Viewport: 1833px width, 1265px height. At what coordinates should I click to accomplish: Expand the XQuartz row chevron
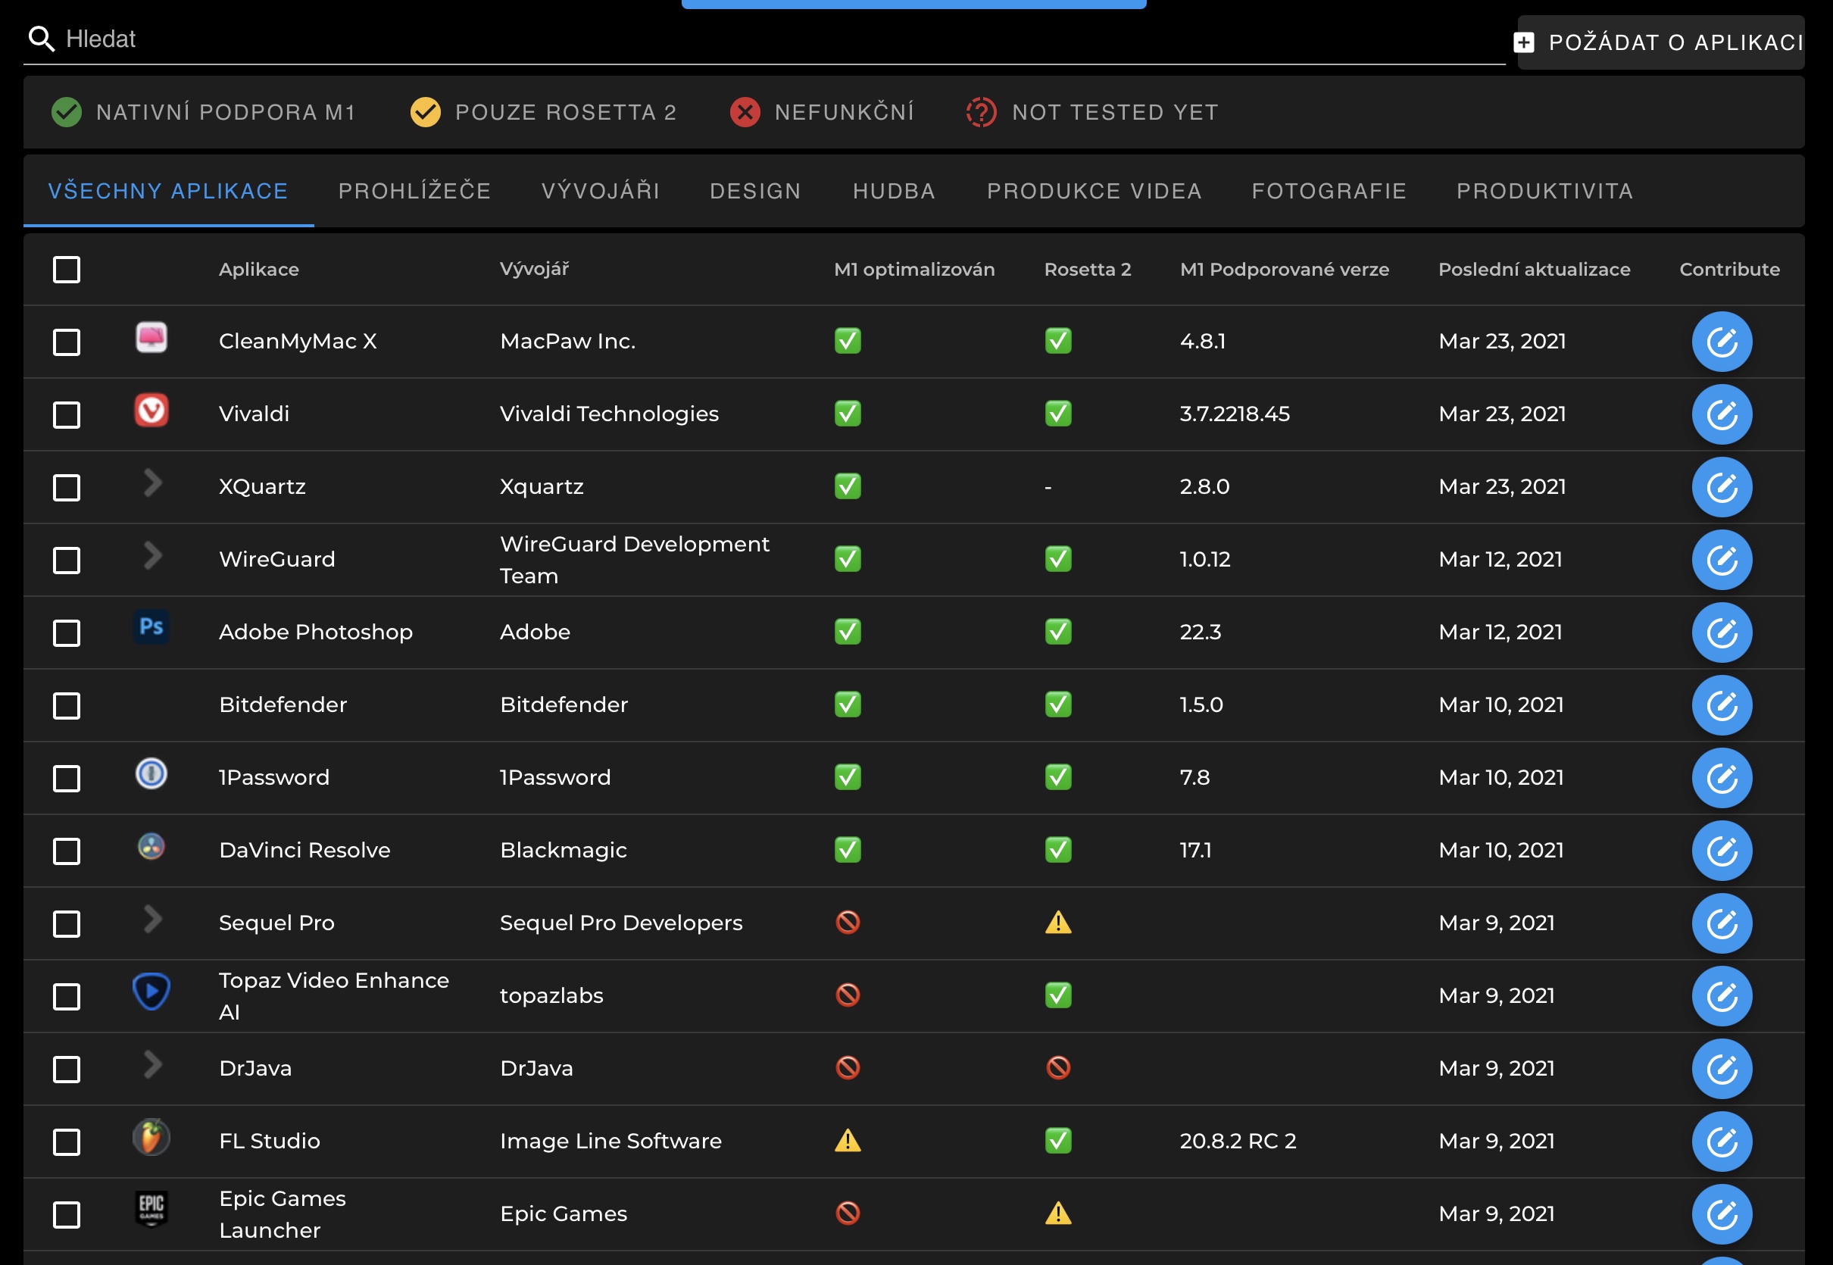pyautogui.click(x=153, y=483)
